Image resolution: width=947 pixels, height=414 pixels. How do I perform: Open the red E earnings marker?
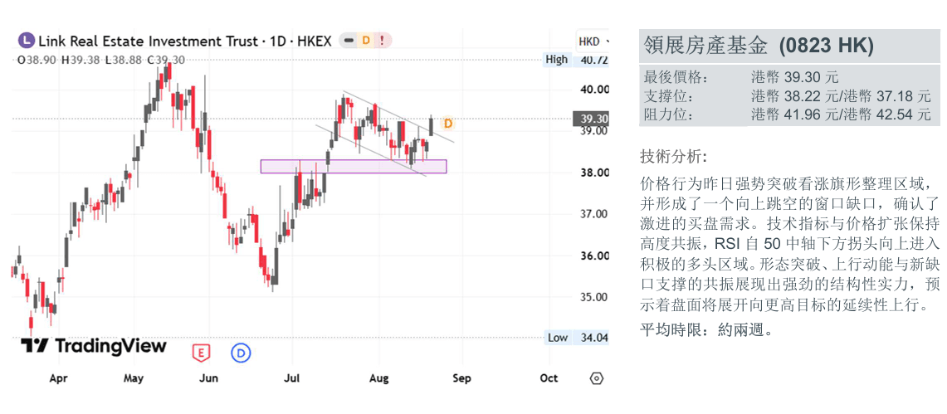coord(201,353)
